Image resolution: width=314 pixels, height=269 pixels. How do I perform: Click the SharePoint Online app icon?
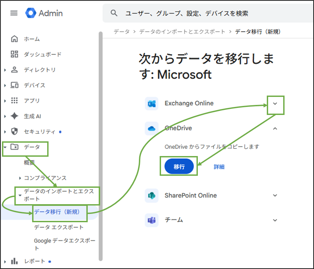click(x=152, y=195)
